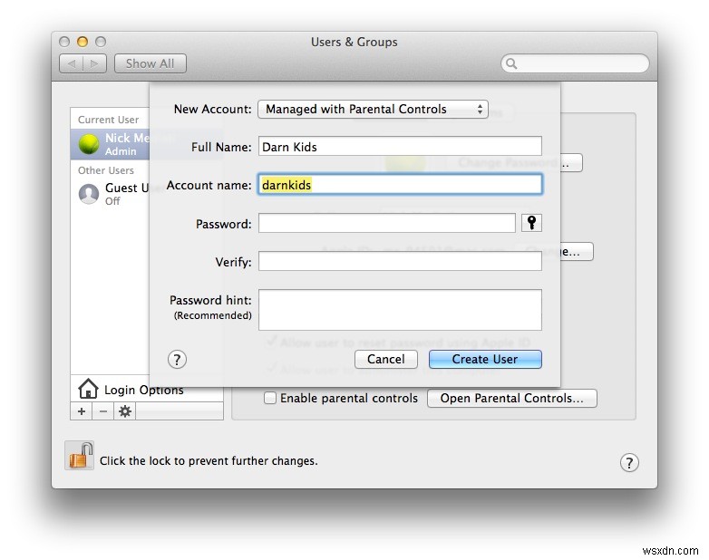Click the Account name field
The width and height of the screenshot is (709, 560).
(400, 185)
